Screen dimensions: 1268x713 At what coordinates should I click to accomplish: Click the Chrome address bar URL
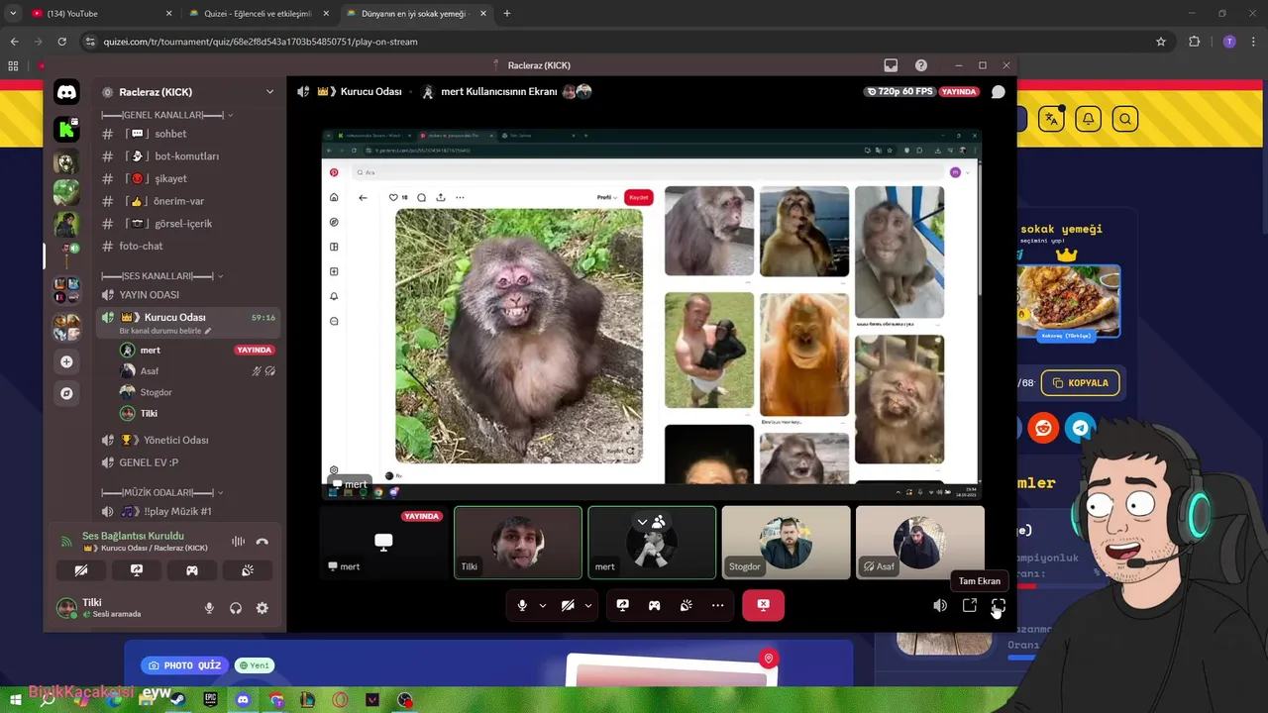(261, 42)
